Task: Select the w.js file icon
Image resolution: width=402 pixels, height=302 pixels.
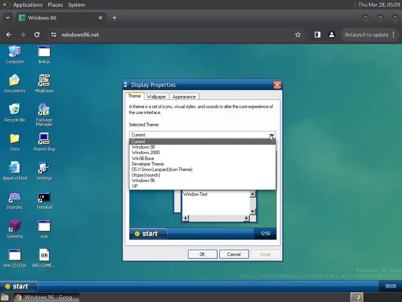Action: coord(44,229)
